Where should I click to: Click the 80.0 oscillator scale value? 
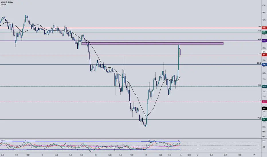pos(264,141)
